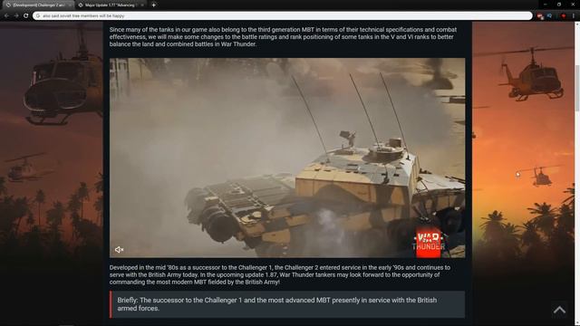Click the War Thunder logo on the video
580x326 pixels.
(429, 243)
